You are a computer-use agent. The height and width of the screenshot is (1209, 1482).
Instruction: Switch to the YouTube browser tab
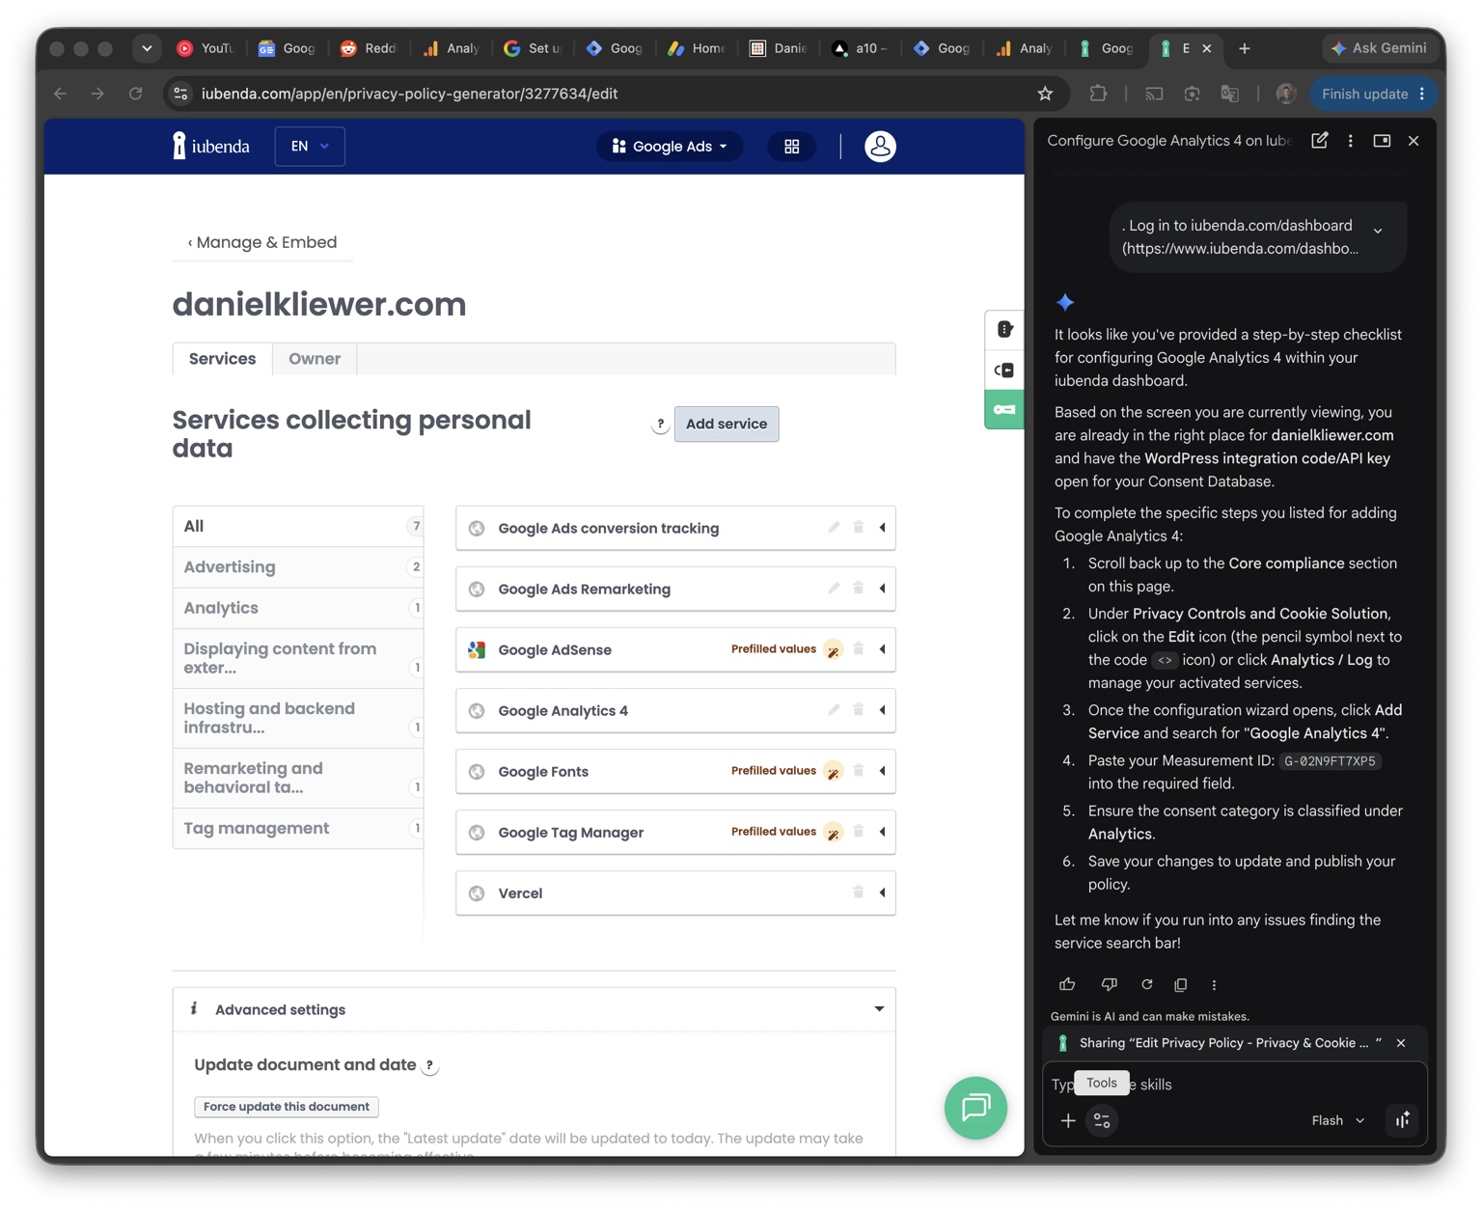click(x=206, y=48)
